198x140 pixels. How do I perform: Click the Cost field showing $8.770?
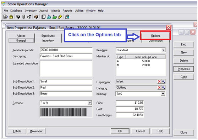point(130,109)
